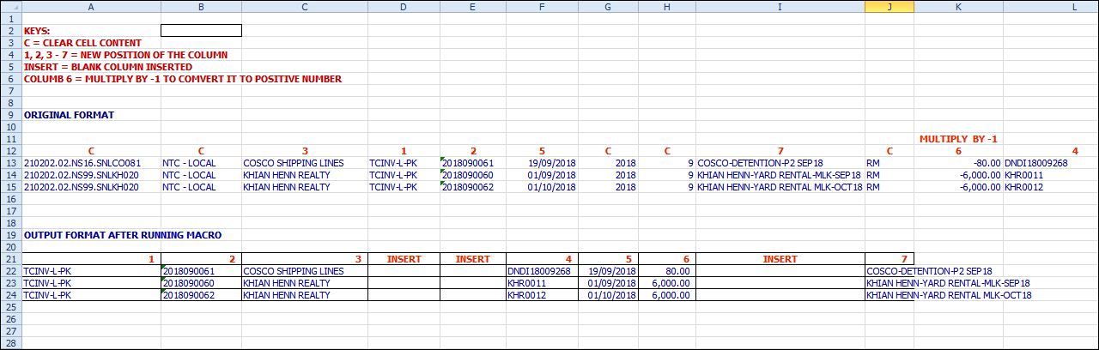1099x350 pixels.
Task: Select the C = CLEAR CELL CONTENT text
Action: click(x=83, y=43)
